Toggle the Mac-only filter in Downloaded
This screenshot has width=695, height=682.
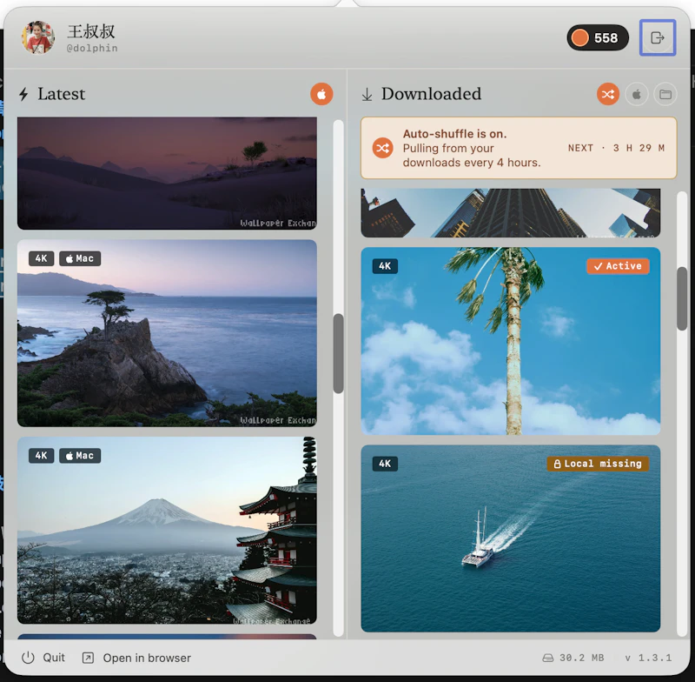[x=637, y=94]
